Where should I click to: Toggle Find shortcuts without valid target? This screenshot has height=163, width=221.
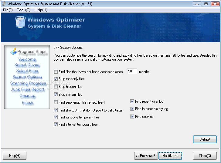pos(56,110)
